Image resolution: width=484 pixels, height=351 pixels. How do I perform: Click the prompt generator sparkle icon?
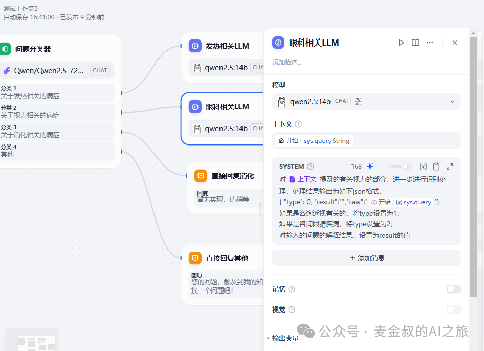click(370, 167)
